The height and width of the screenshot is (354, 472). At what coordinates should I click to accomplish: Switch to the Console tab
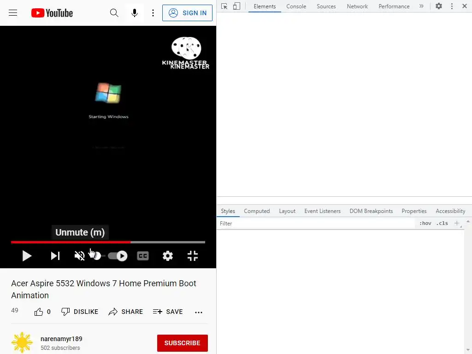tap(296, 6)
